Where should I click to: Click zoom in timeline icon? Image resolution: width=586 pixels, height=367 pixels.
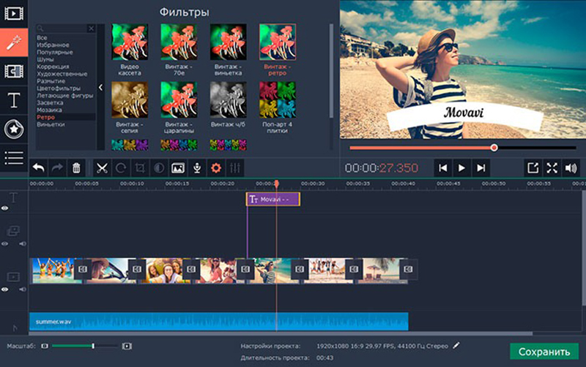127,346
